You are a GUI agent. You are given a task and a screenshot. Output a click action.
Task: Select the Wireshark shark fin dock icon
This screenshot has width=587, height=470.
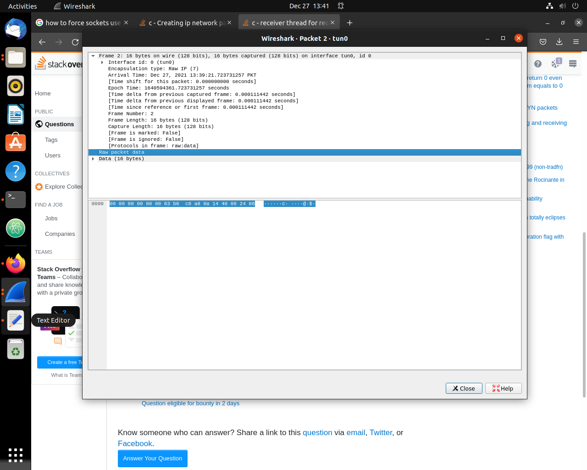pyautogui.click(x=16, y=292)
